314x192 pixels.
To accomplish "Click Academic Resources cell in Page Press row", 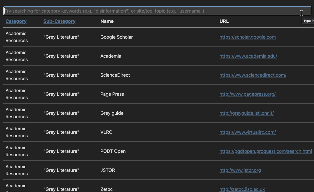I will click(x=17, y=94).
